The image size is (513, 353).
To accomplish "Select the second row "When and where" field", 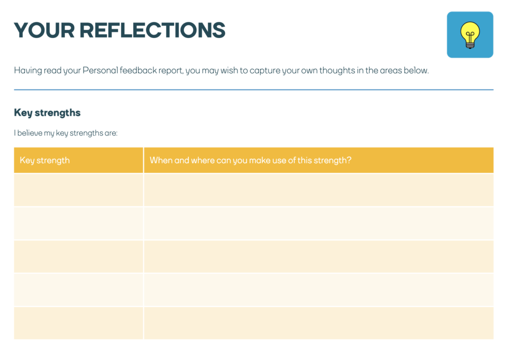I will (x=319, y=223).
